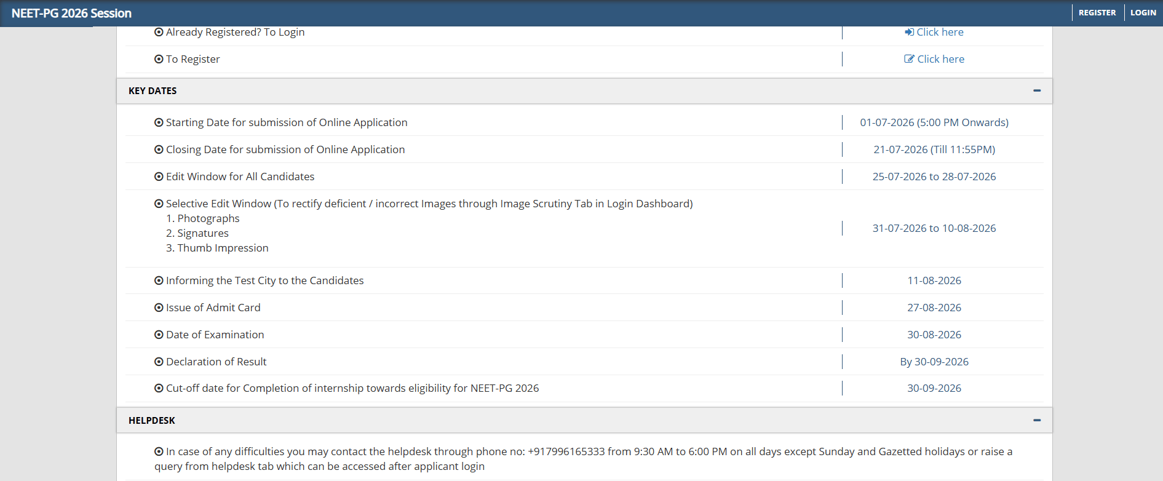Click the date 'By 30-09-2026'
The image size is (1163, 481).
934,362
